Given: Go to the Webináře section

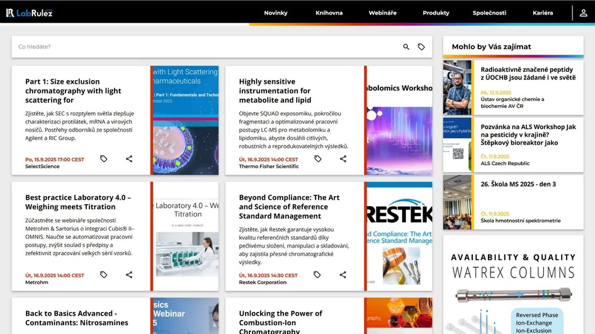Looking at the screenshot, I should 383,13.
